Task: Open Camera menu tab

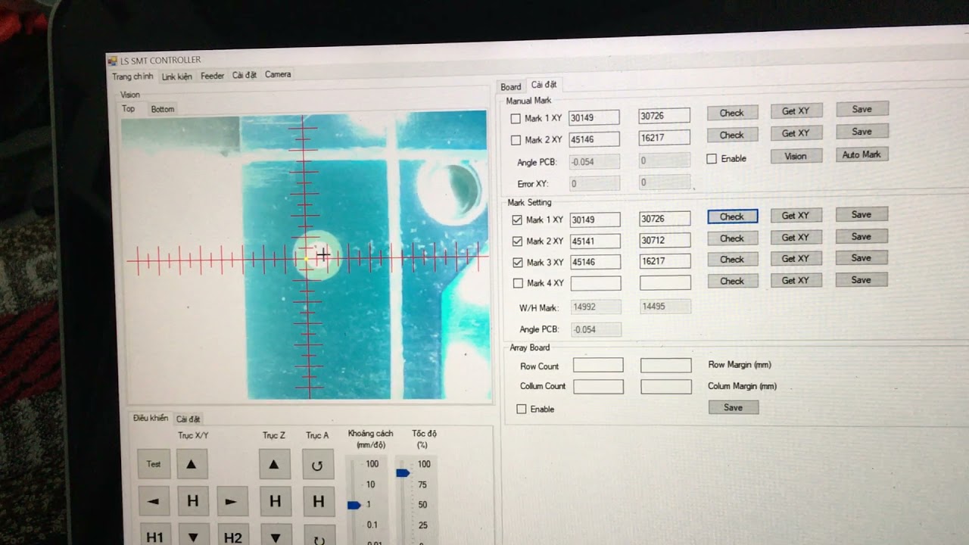Action: click(278, 74)
